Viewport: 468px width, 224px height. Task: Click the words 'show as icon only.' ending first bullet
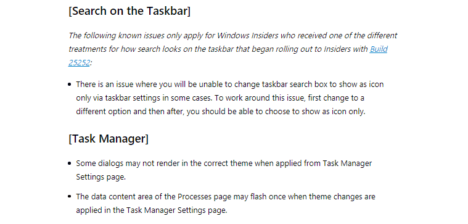coord(333,112)
